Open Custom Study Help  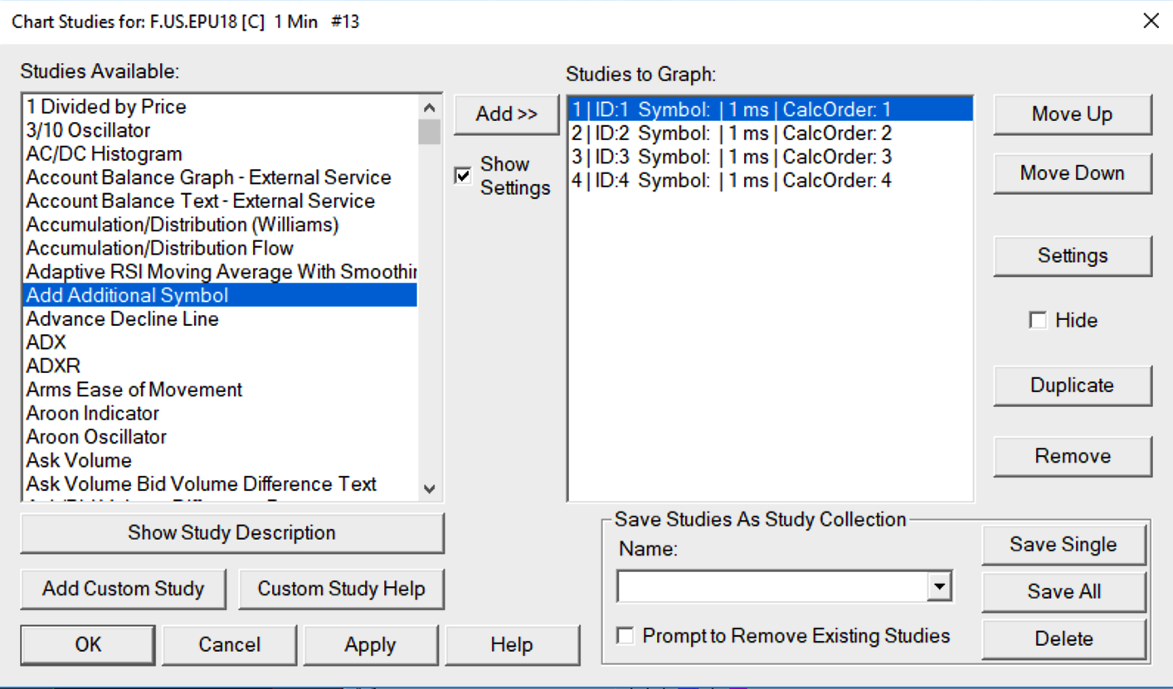tap(341, 590)
